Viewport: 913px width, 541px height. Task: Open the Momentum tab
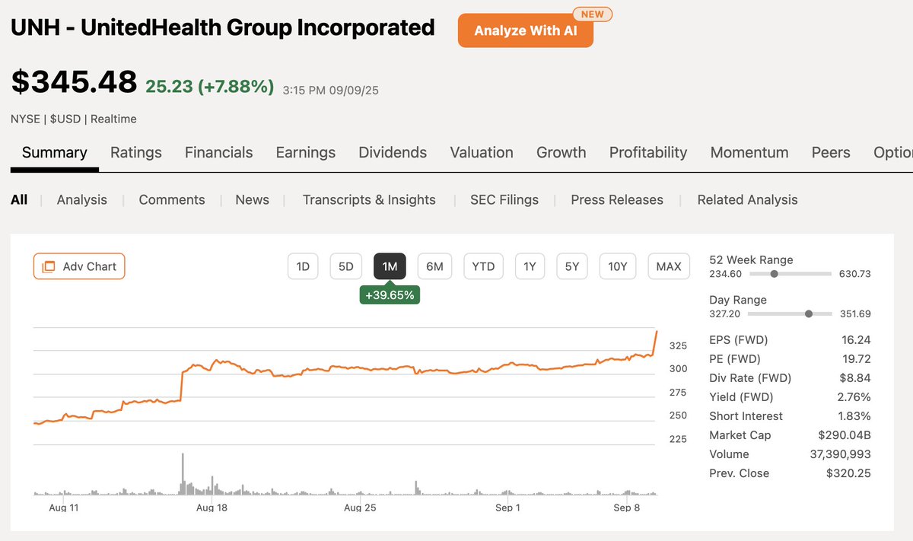pyautogui.click(x=749, y=152)
